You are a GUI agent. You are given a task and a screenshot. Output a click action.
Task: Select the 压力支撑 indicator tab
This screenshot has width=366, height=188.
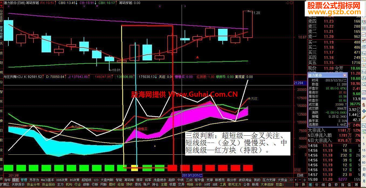pos(269,180)
